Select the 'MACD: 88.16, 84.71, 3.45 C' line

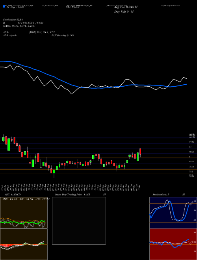pos(19,26)
